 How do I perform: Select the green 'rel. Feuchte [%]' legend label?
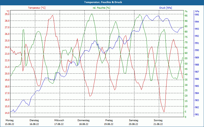tap(101, 8)
